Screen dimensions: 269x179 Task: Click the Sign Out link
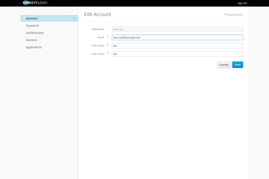(x=242, y=3)
